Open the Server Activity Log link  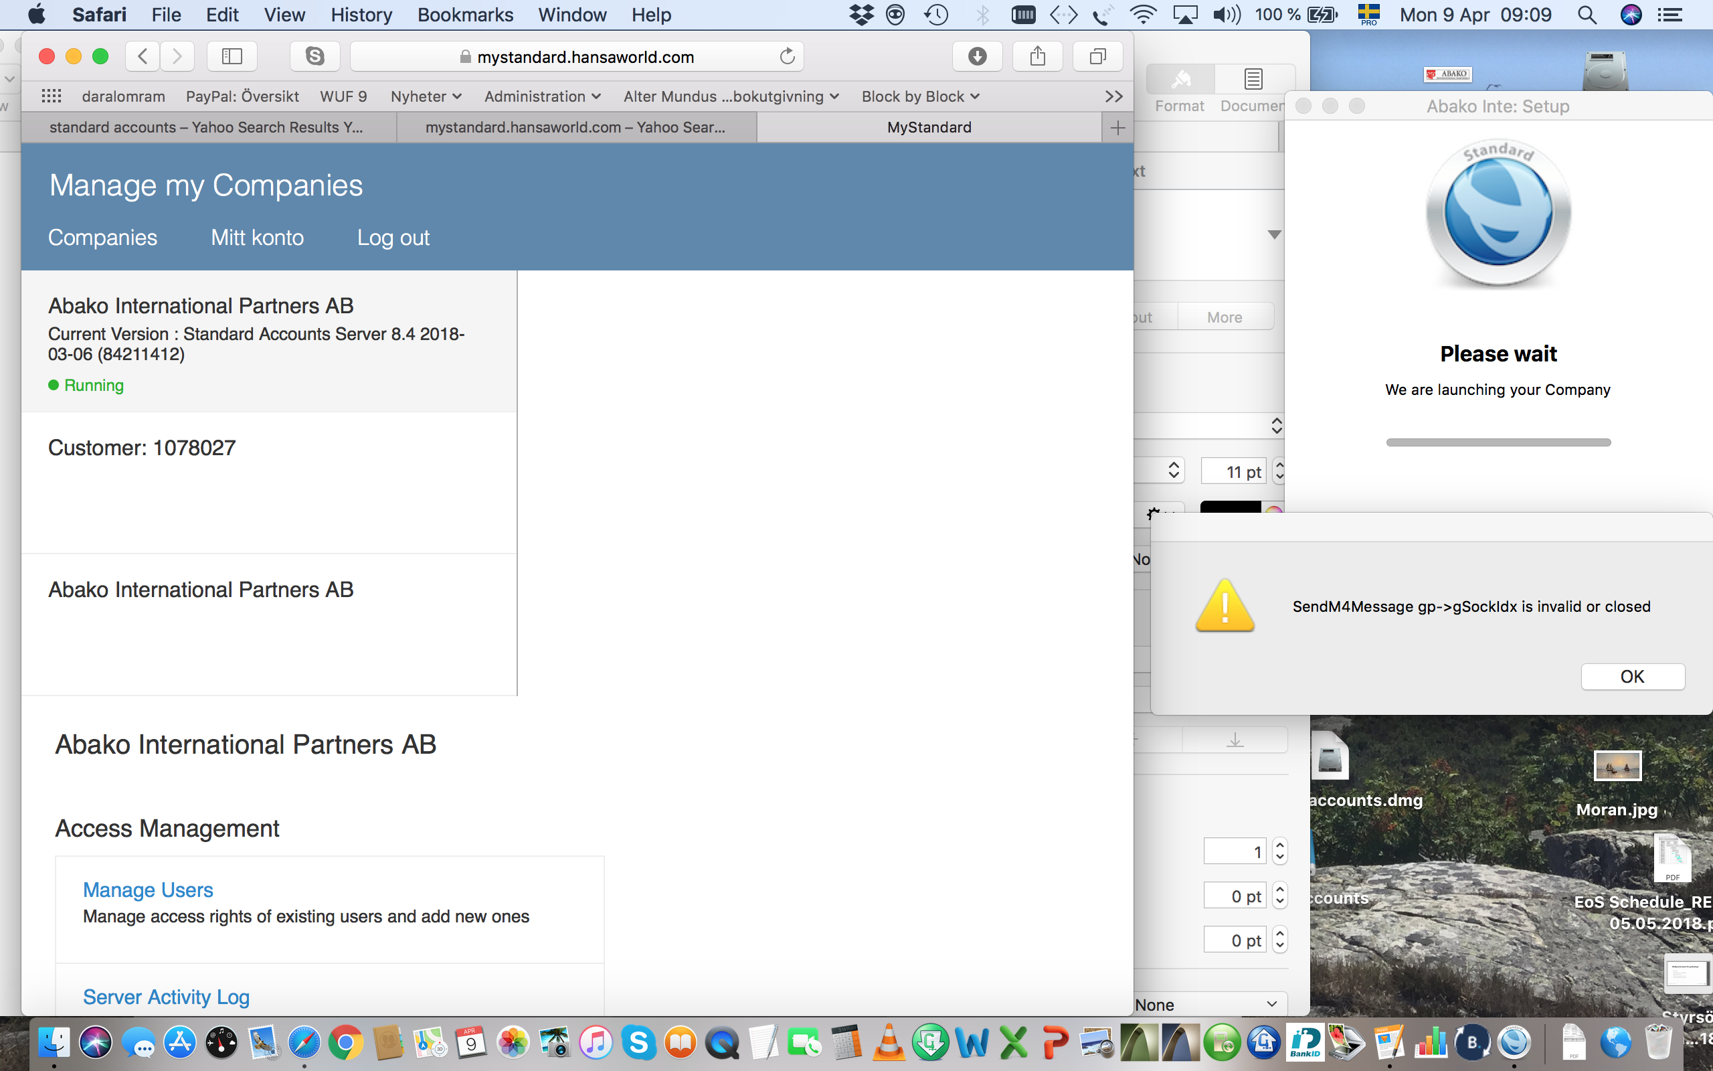(167, 997)
